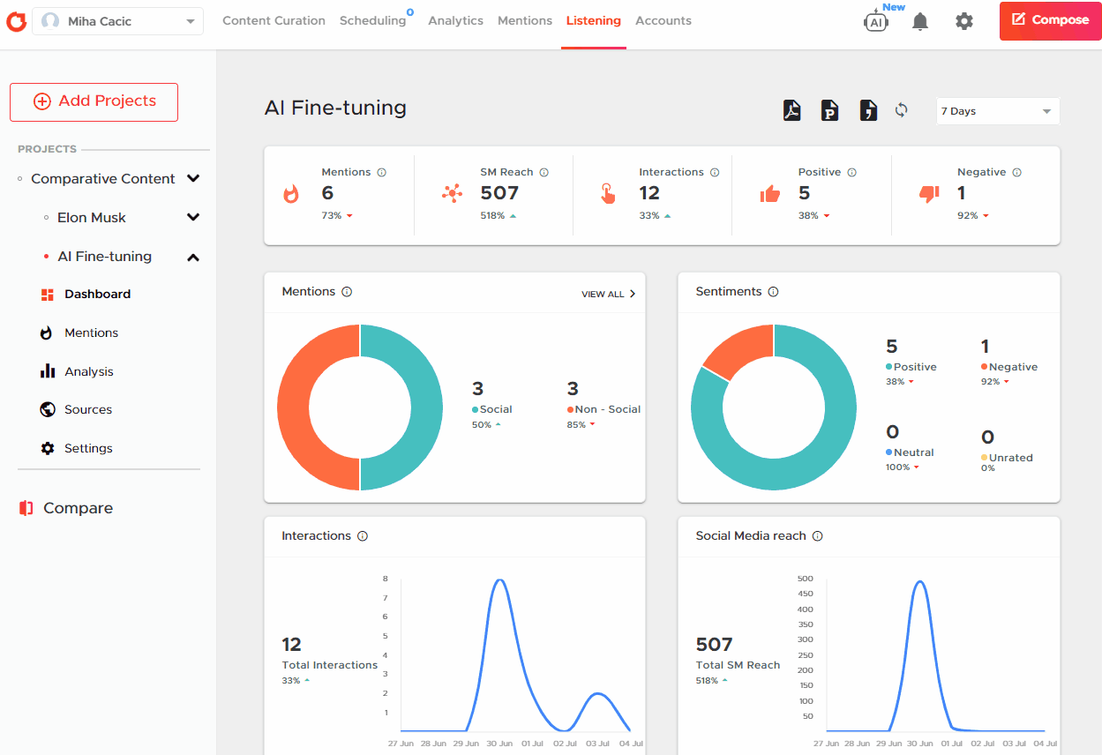
Task: Open Sources using the globe icon
Action: (x=47, y=409)
